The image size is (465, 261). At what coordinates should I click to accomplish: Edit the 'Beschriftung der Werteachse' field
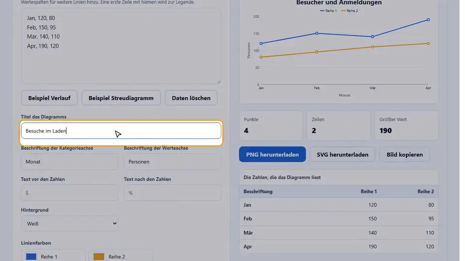coord(172,162)
